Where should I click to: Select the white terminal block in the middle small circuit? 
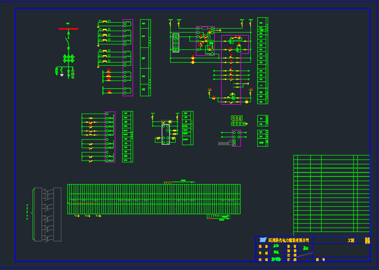click(166, 134)
